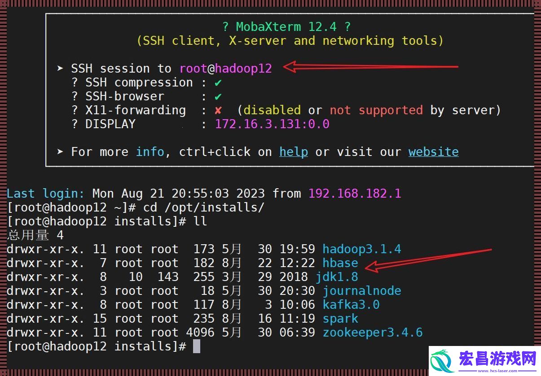
Task: Click the terminal cursor at the last prompt
Action: click(197, 346)
